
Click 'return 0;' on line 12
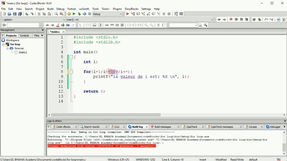coord(94,91)
